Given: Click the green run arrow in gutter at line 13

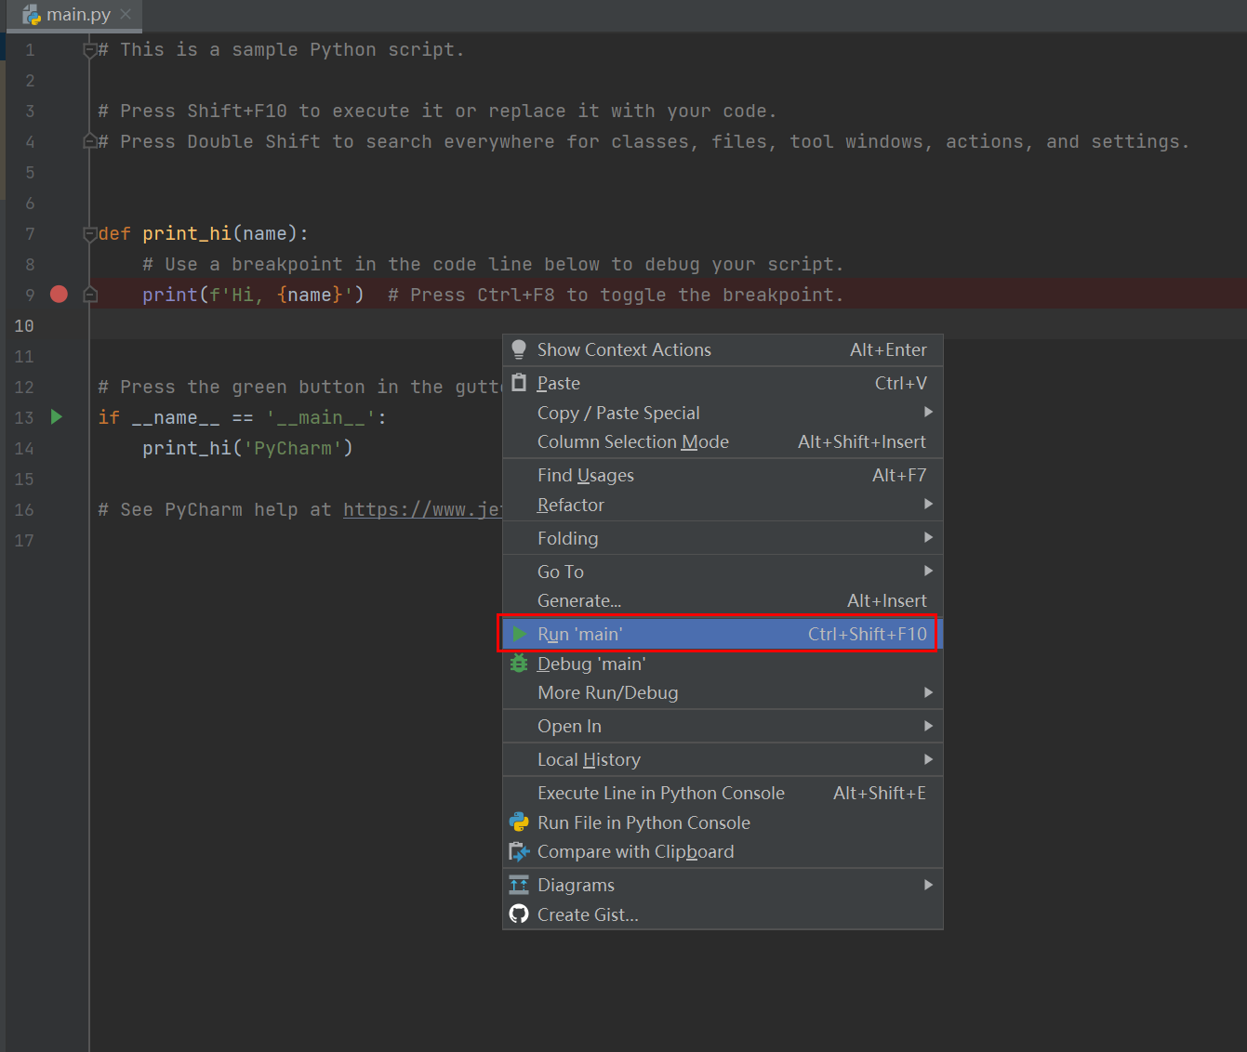Looking at the screenshot, I should point(57,417).
